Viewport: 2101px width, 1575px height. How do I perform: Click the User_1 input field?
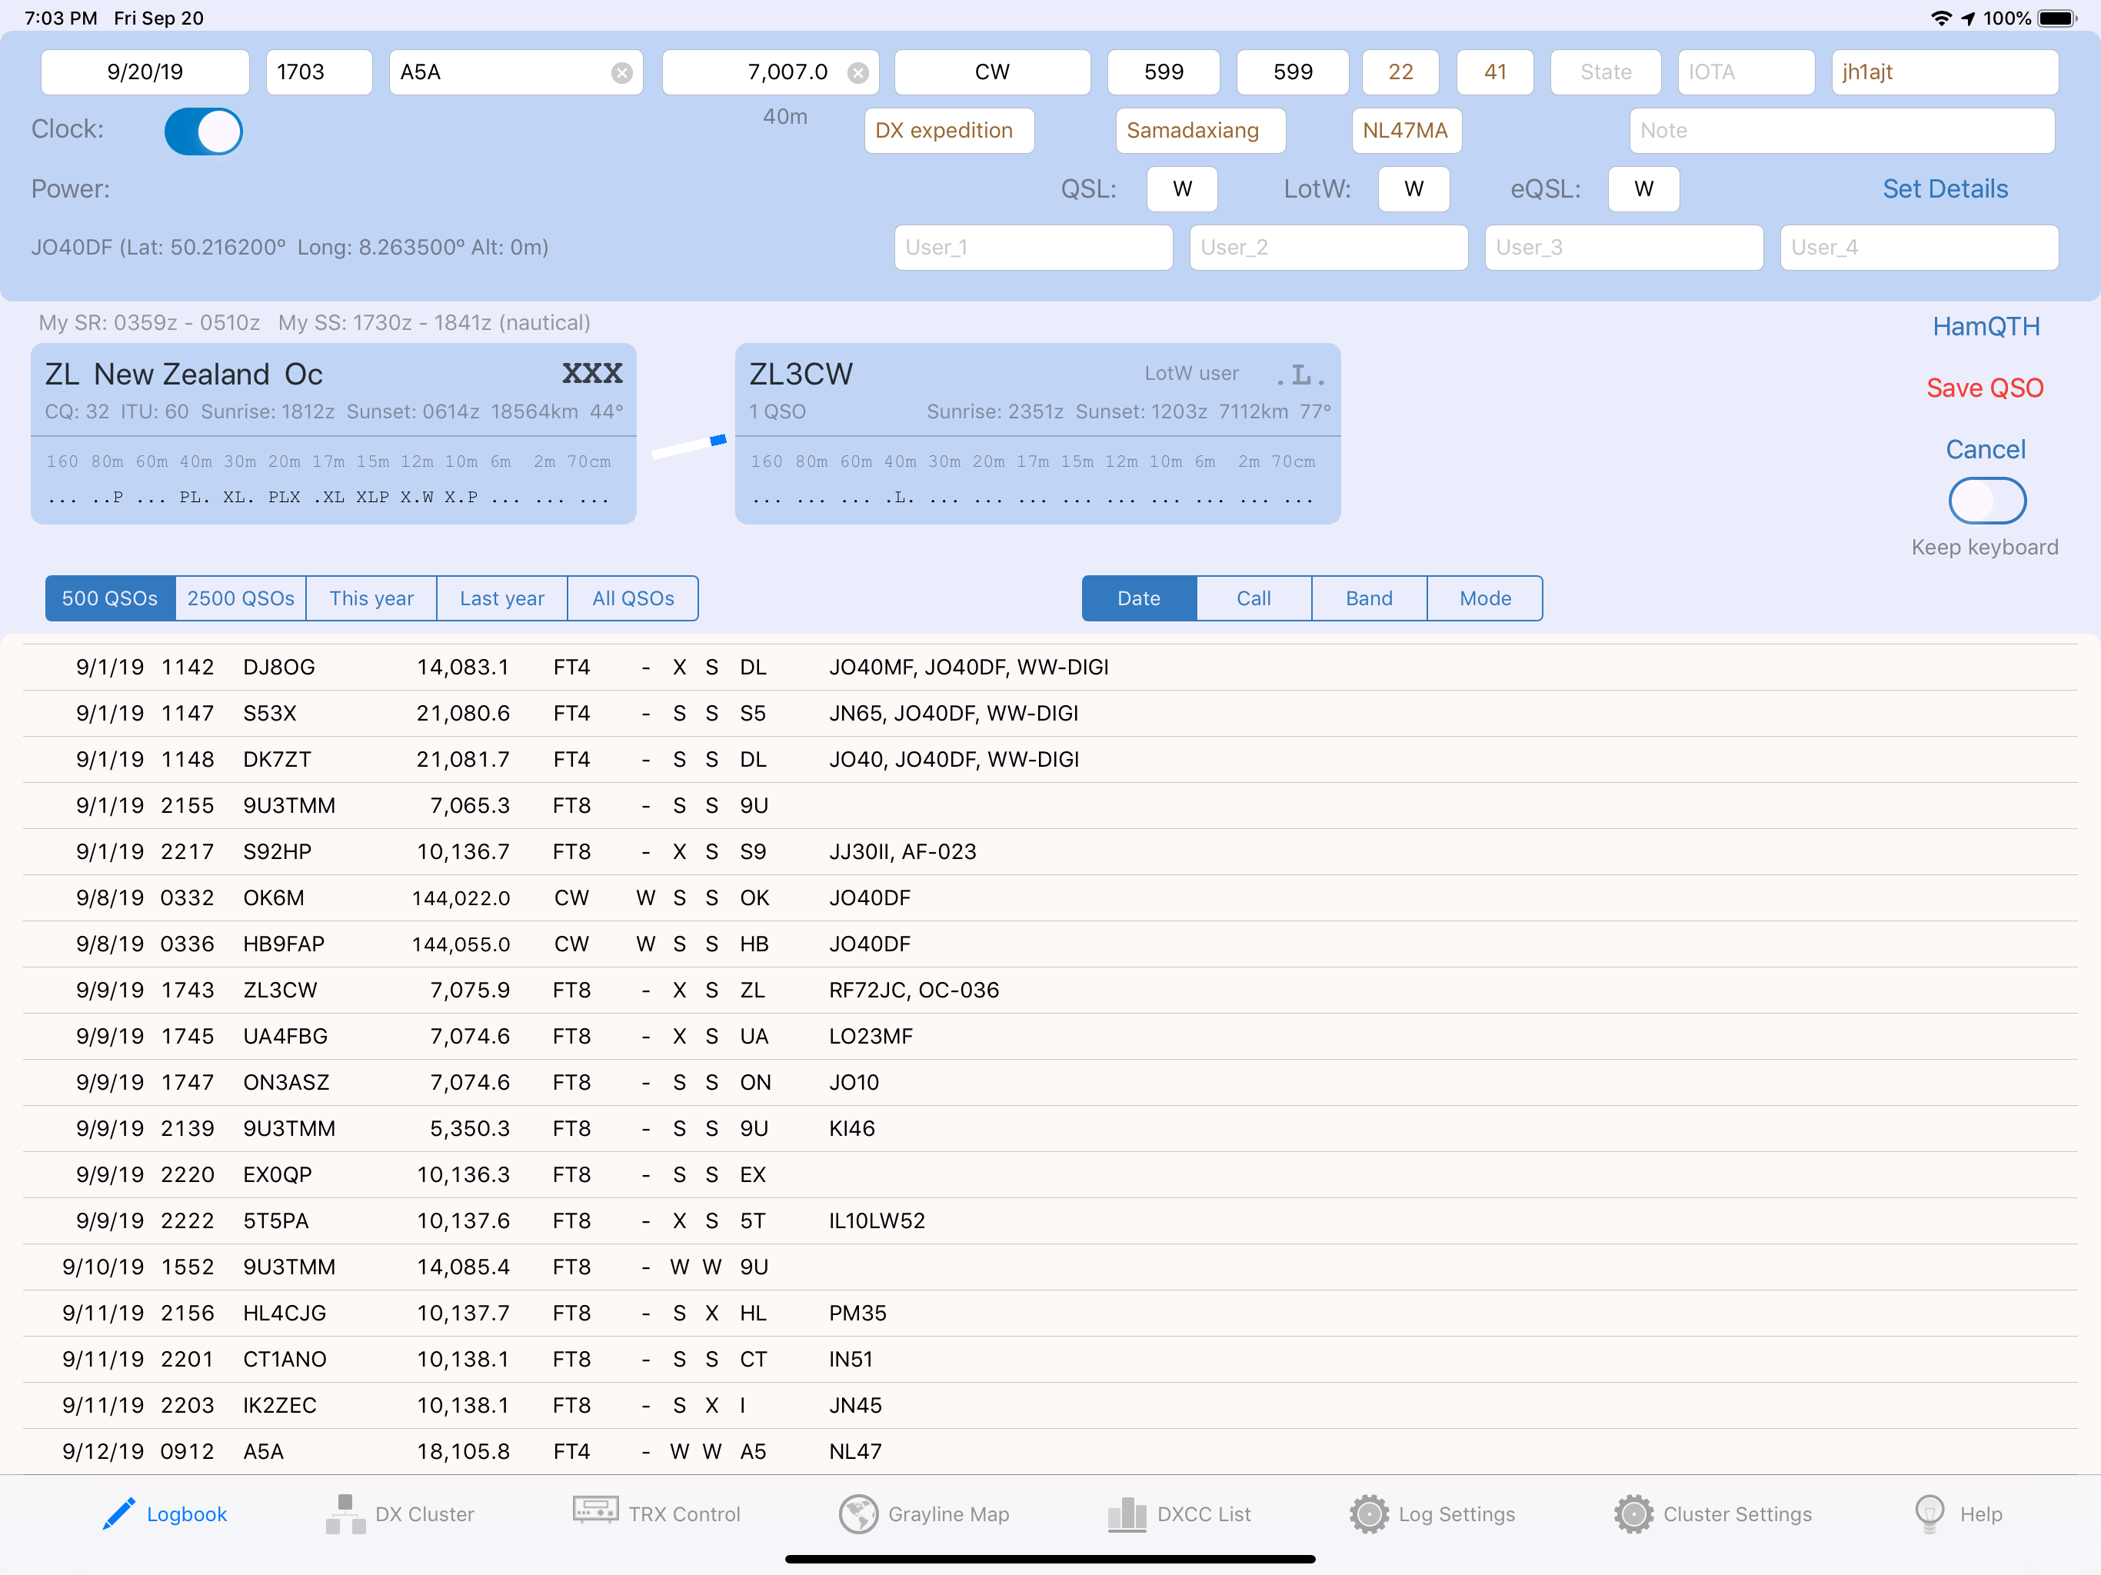[1033, 247]
